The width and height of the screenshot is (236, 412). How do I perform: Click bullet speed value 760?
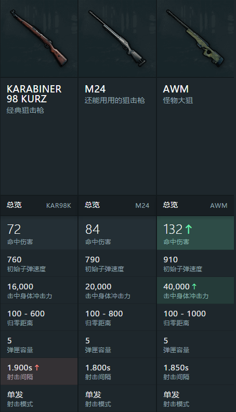coord(14,260)
